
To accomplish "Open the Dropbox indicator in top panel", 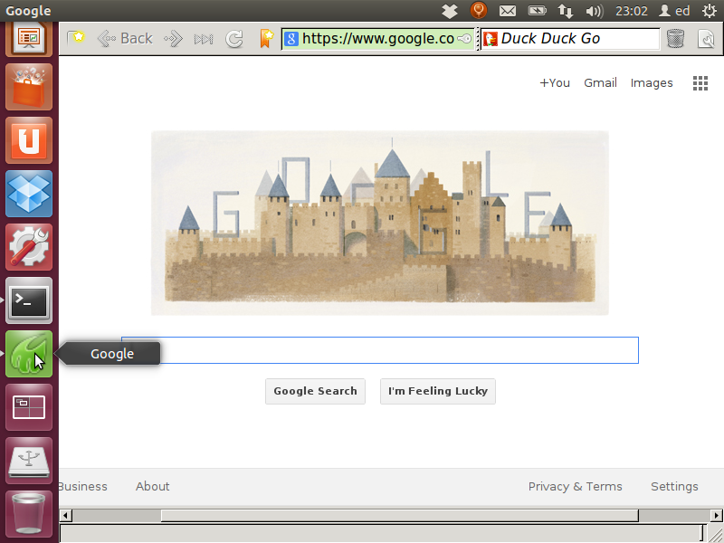I will click(x=449, y=11).
